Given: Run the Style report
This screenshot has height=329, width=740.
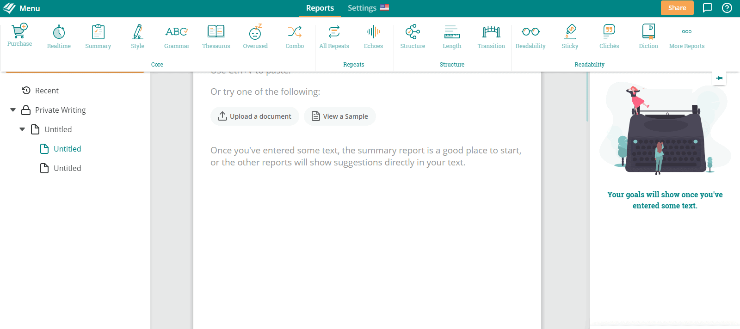Looking at the screenshot, I should tap(137, 37).
